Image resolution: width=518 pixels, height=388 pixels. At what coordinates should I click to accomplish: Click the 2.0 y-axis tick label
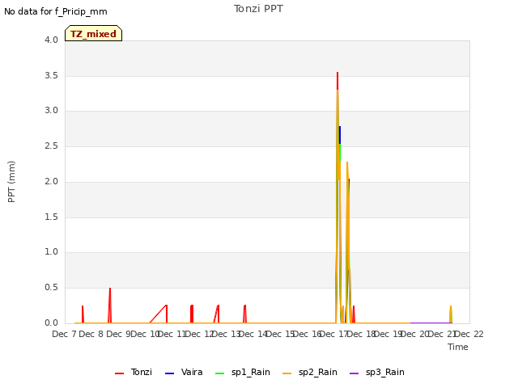coord(51,181)
